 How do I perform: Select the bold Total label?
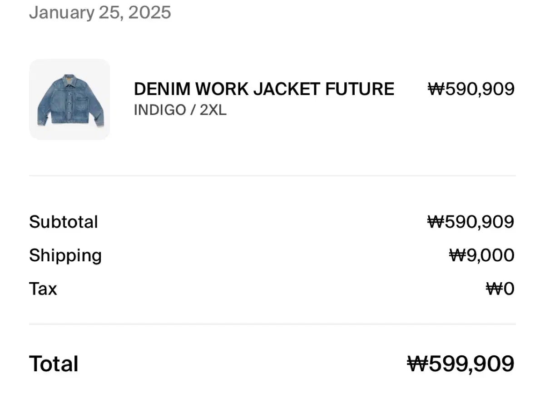[x=54, y=364]
